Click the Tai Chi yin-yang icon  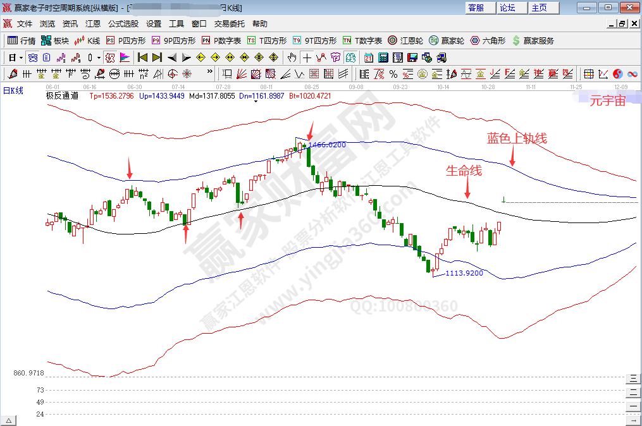[x=617, y=74]
